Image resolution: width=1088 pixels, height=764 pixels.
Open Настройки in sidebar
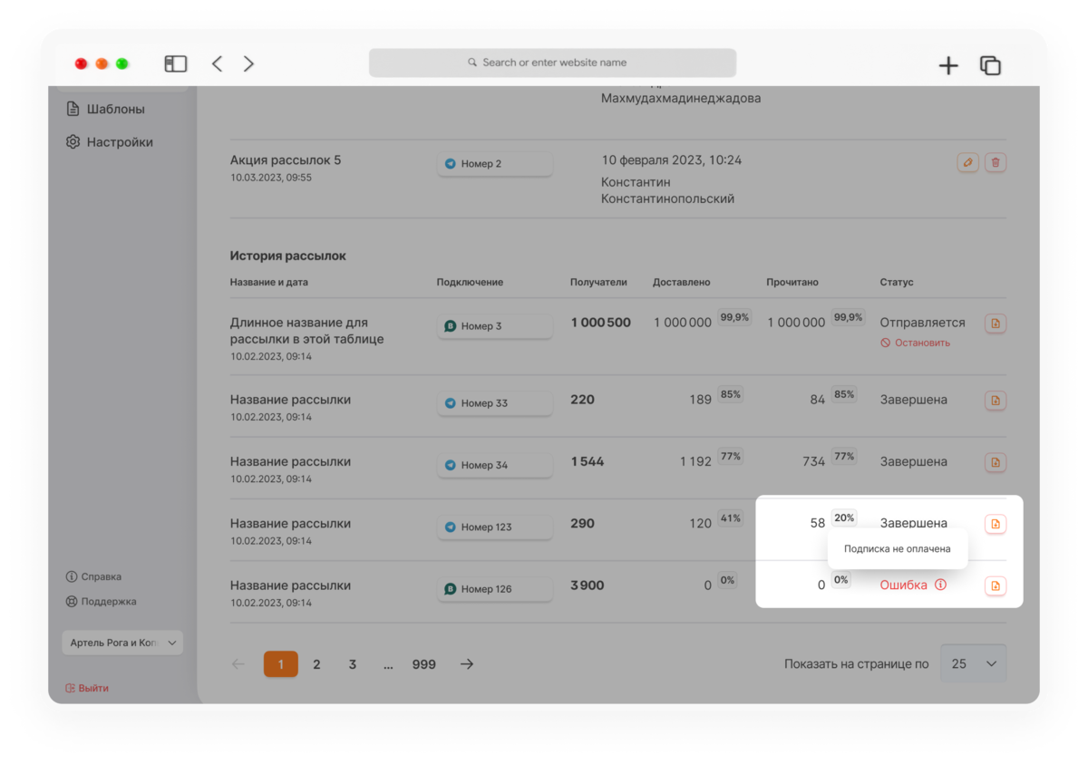click(110, 142)
